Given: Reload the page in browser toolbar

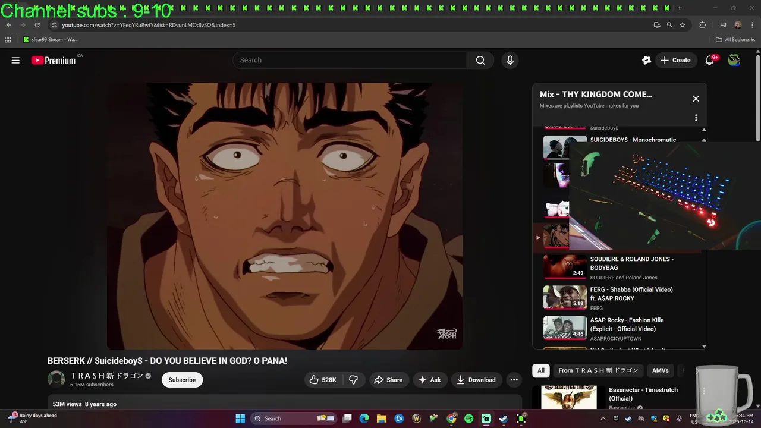Looking at the screenshot, I should 37,25.
